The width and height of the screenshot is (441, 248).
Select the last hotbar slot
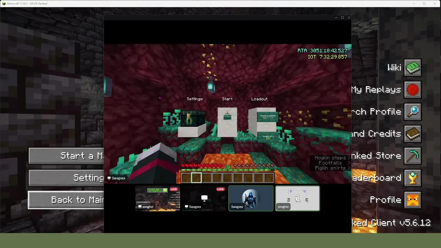pyautogui.click(x=269, y=178)
